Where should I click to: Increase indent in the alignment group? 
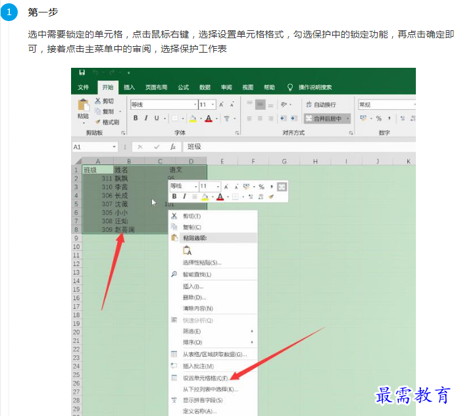pyautogui.click(x=294, y=118)
